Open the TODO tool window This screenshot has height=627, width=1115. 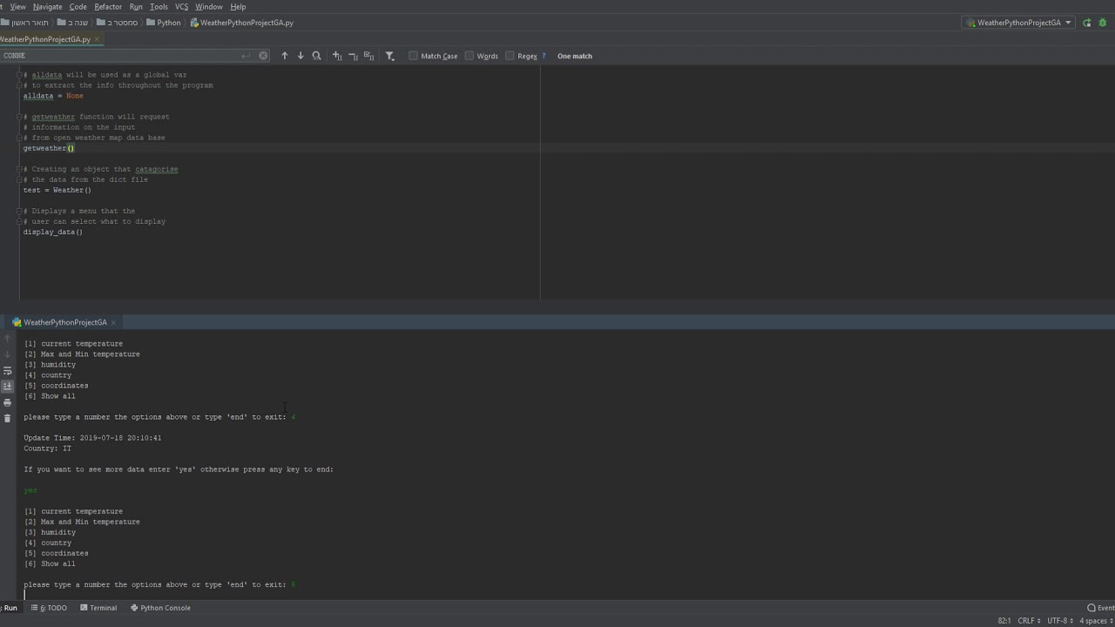[49, 608]
